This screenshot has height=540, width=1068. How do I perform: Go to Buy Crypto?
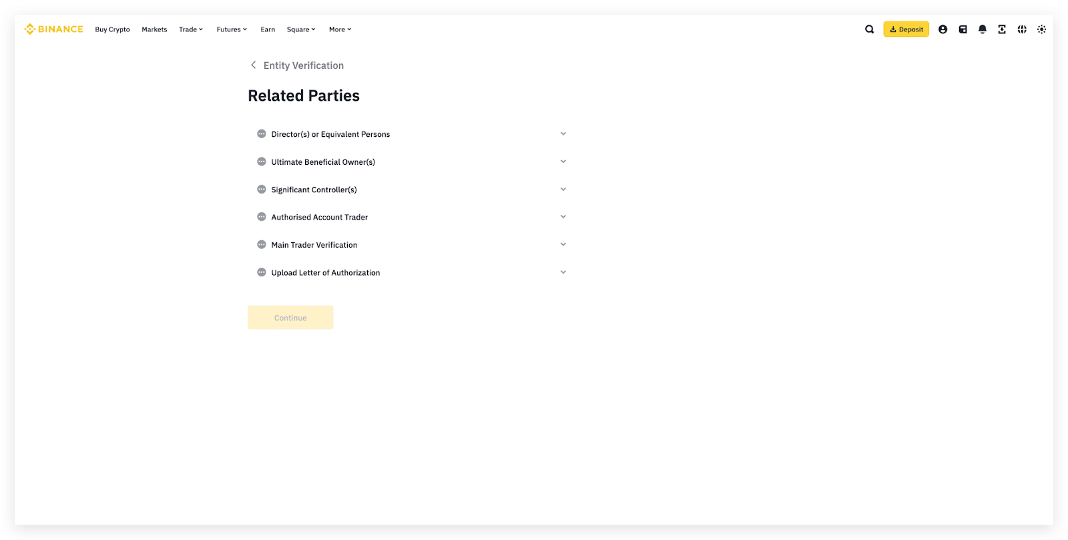112,29
